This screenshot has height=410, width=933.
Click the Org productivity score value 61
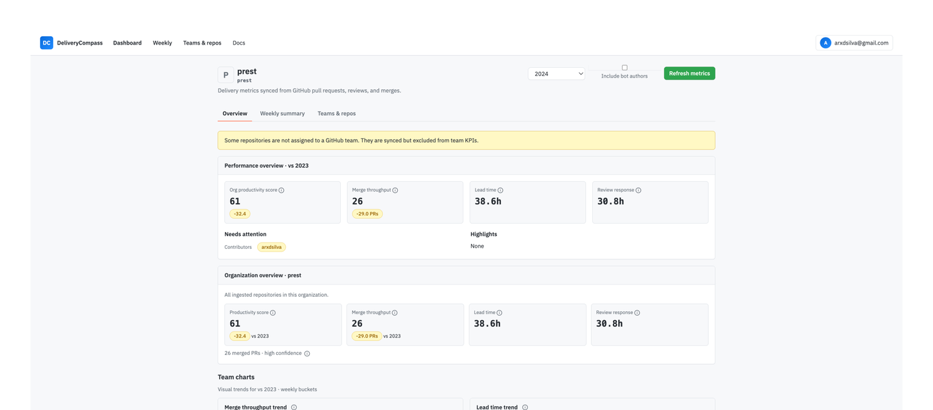(235, 201)
